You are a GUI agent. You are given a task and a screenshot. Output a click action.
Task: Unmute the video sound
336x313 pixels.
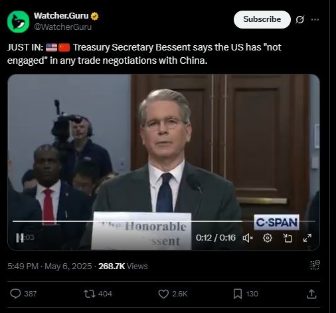(x=248, y=238)
